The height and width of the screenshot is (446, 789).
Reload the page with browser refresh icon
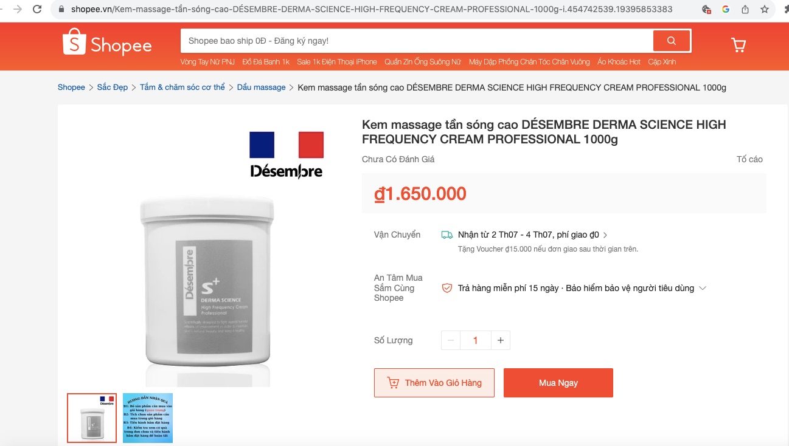[37, 9]
